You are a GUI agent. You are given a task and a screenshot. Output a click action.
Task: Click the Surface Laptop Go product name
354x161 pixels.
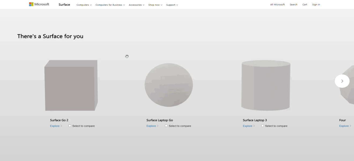(160, 120)
